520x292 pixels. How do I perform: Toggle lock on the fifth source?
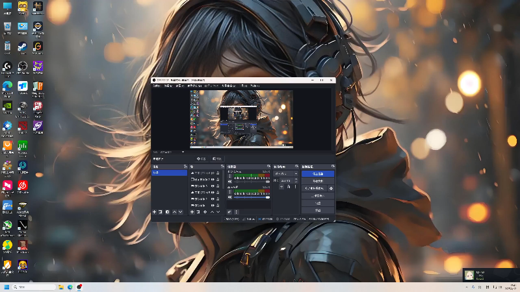point(218,199)
